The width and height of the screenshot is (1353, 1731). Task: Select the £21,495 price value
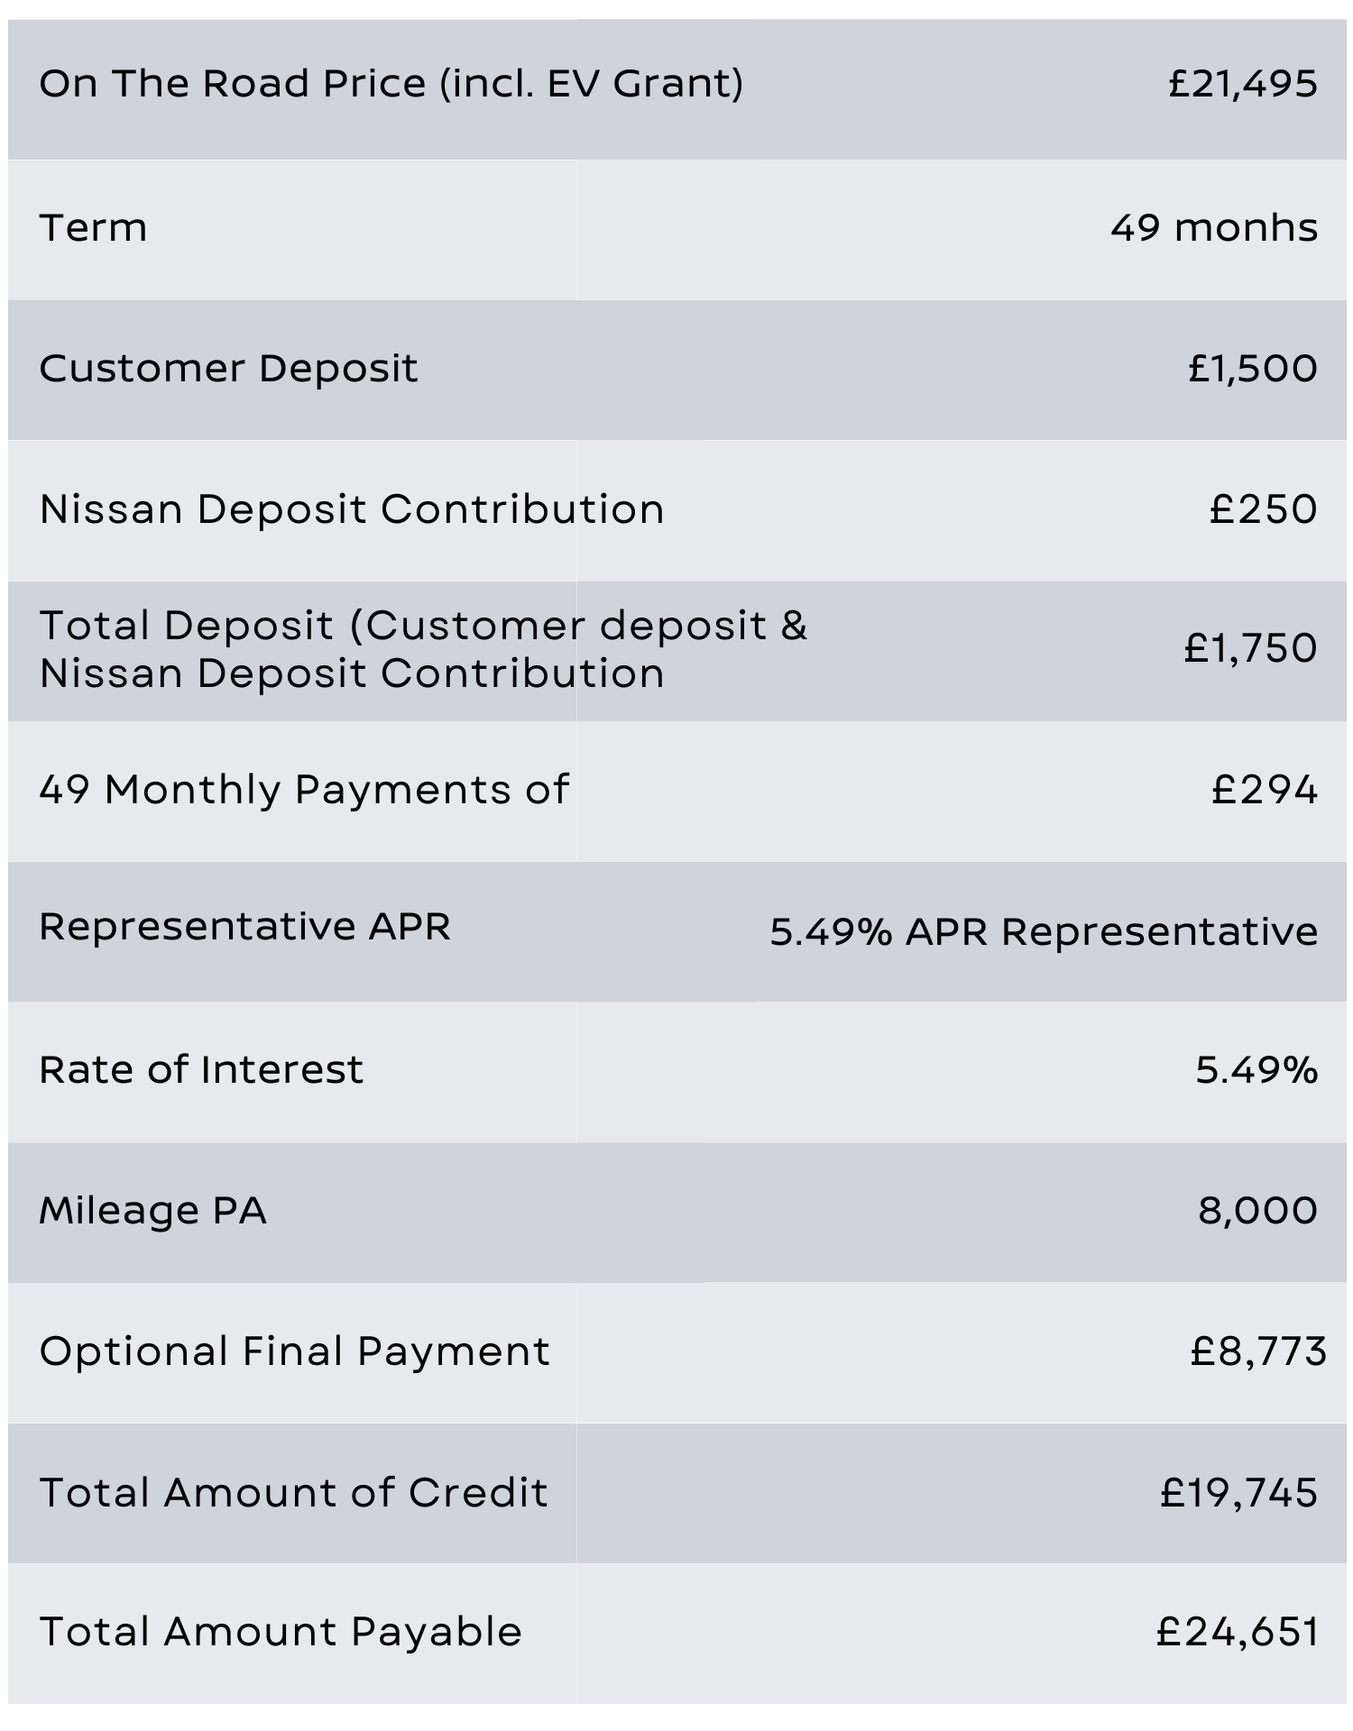[x=1242, y=84]
